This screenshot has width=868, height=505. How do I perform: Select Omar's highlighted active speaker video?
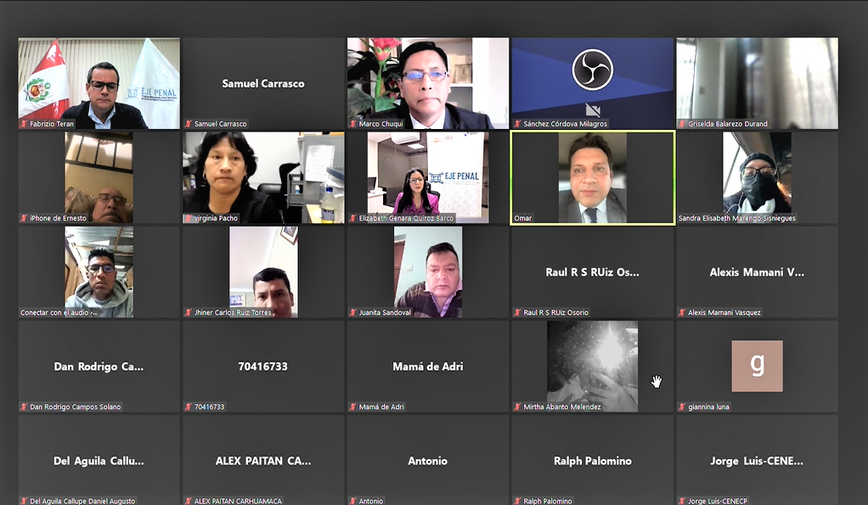pyautogui.click(x=592, y=177)
